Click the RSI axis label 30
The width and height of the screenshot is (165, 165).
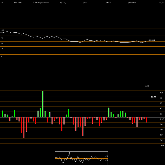pos(2,49)
